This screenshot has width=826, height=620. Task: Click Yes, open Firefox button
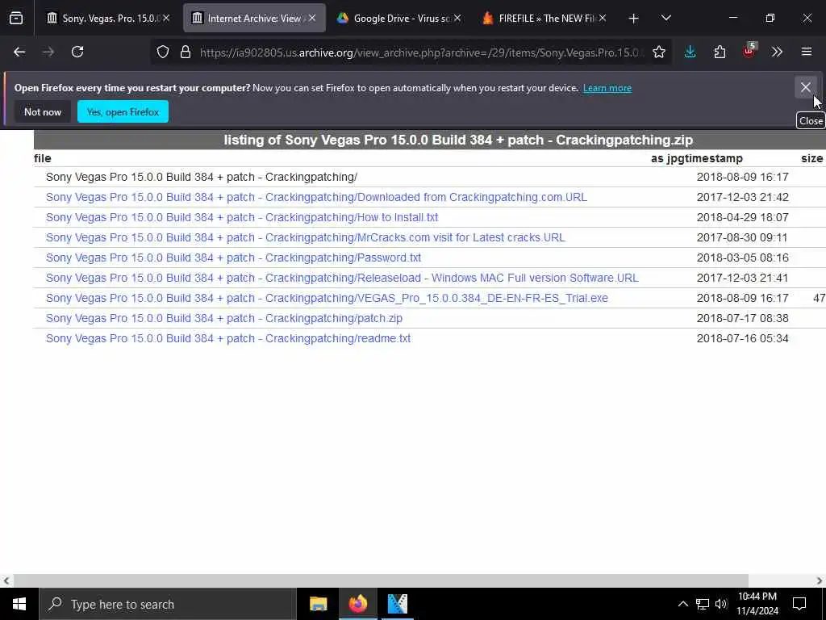(x=123, y=111)
